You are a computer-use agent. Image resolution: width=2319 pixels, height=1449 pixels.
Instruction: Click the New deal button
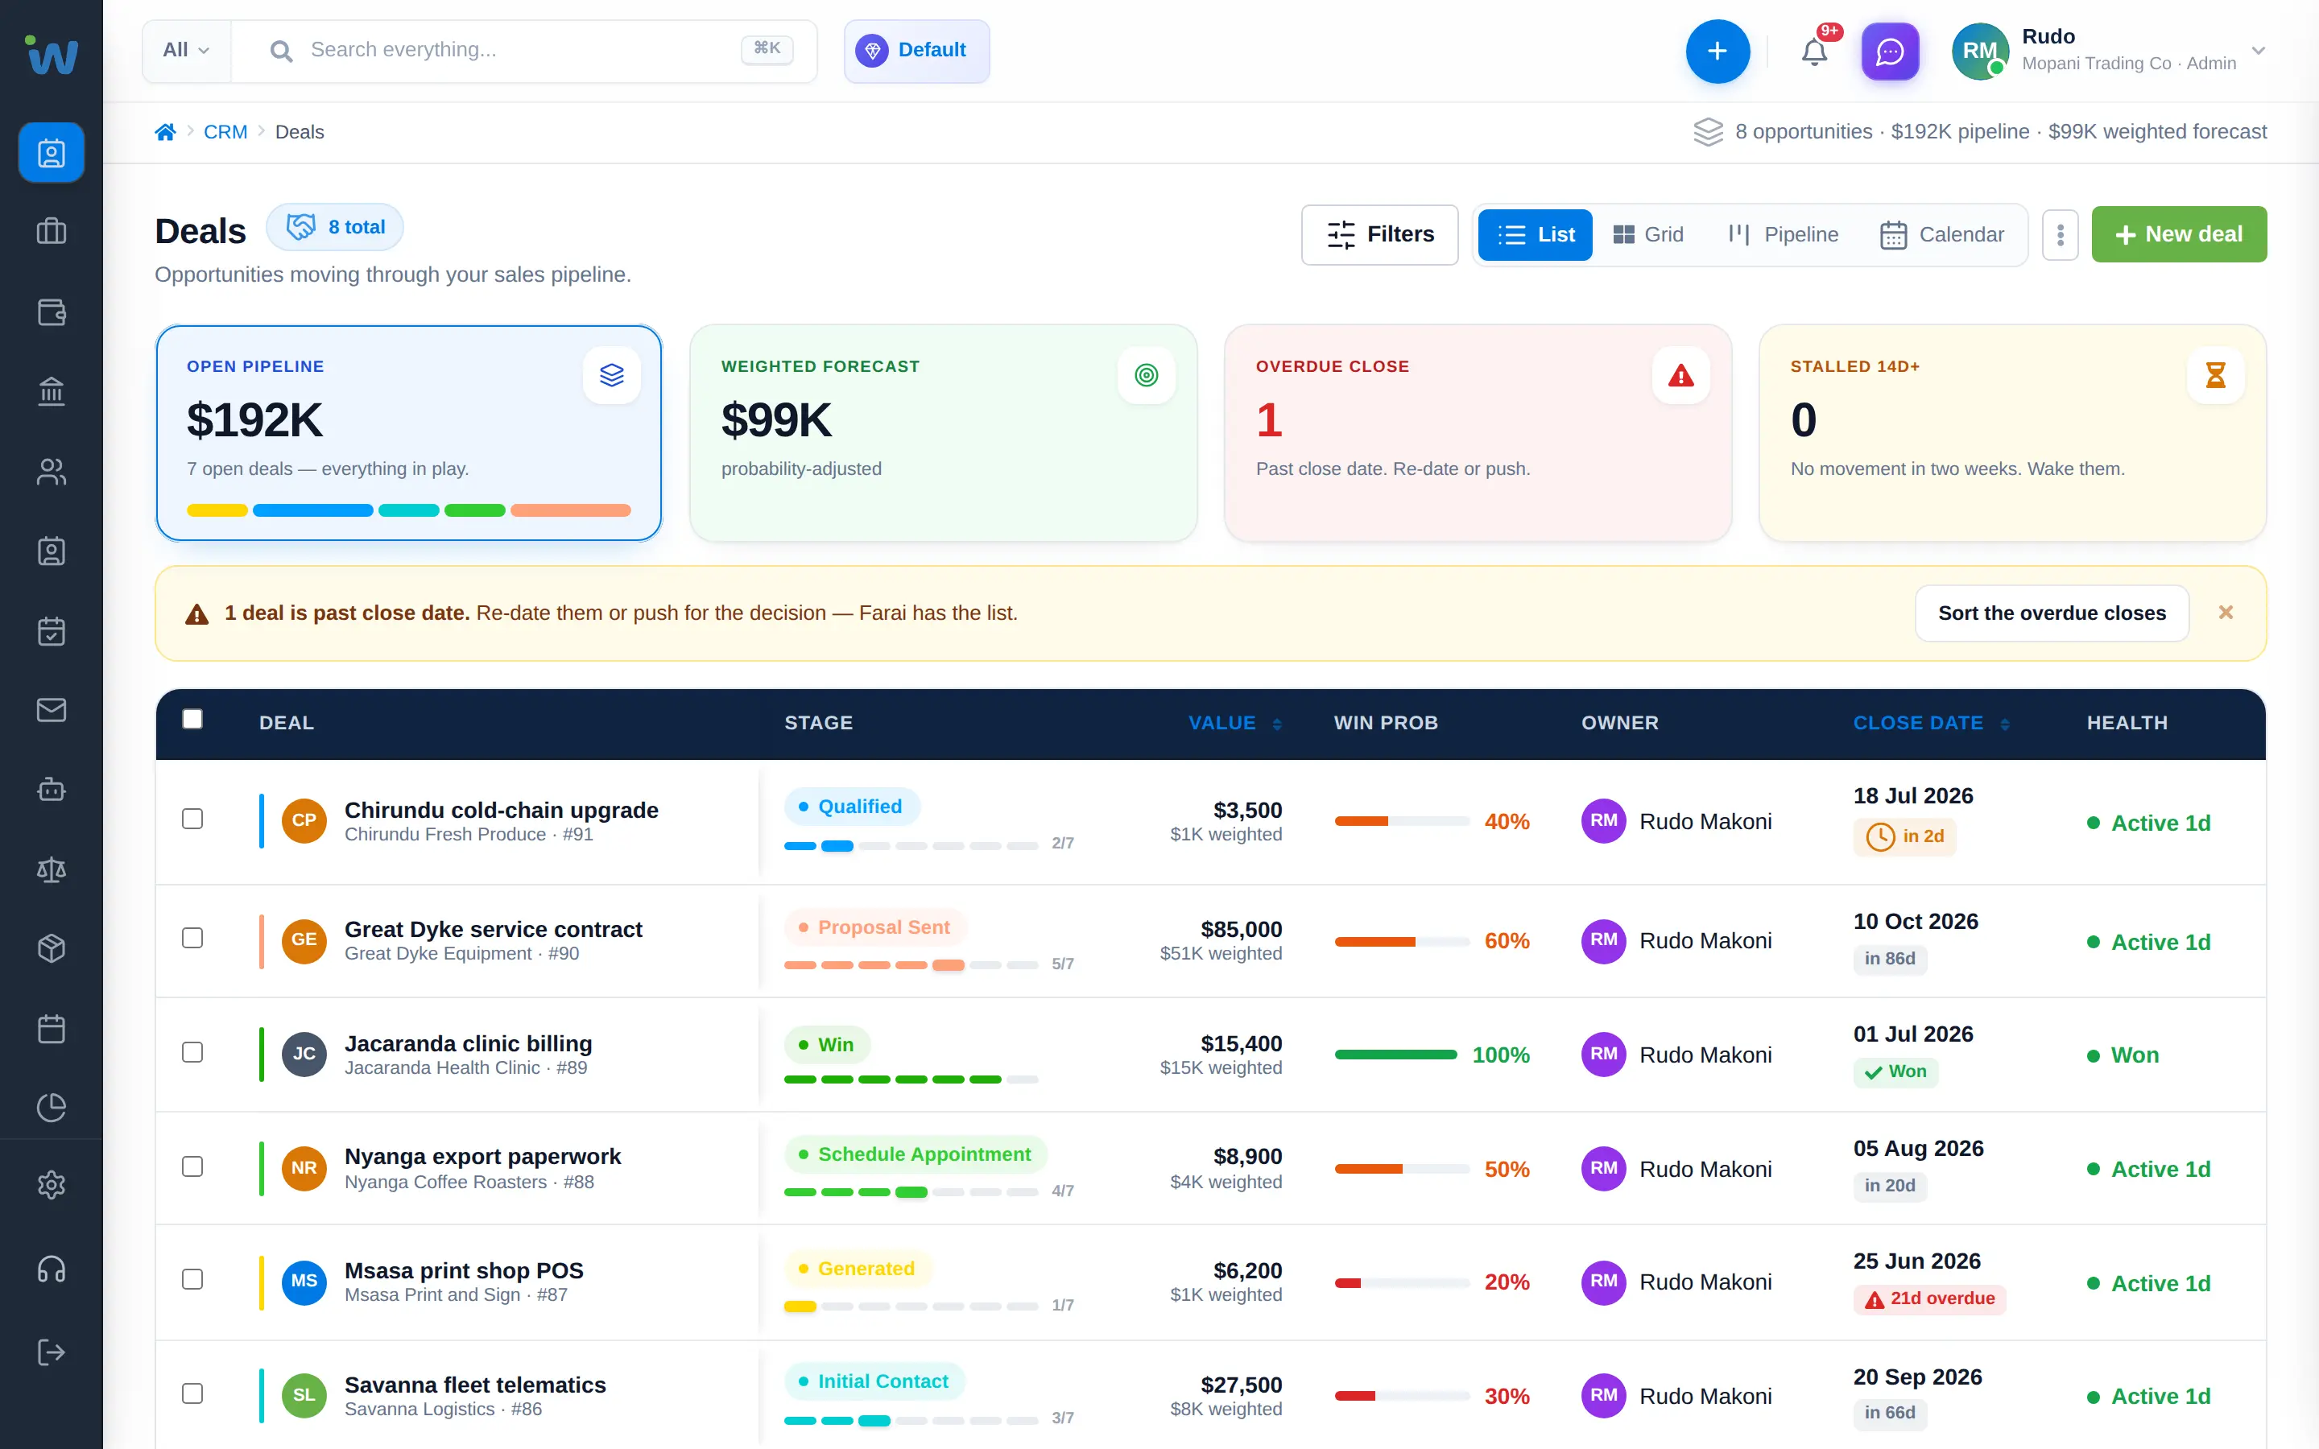coord(2178,235)
